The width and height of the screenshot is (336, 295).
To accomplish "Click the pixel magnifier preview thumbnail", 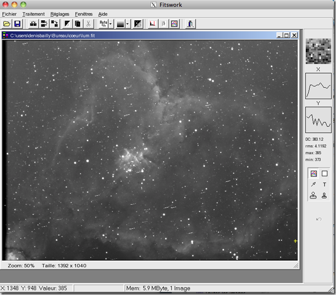I will click(318, 51).
